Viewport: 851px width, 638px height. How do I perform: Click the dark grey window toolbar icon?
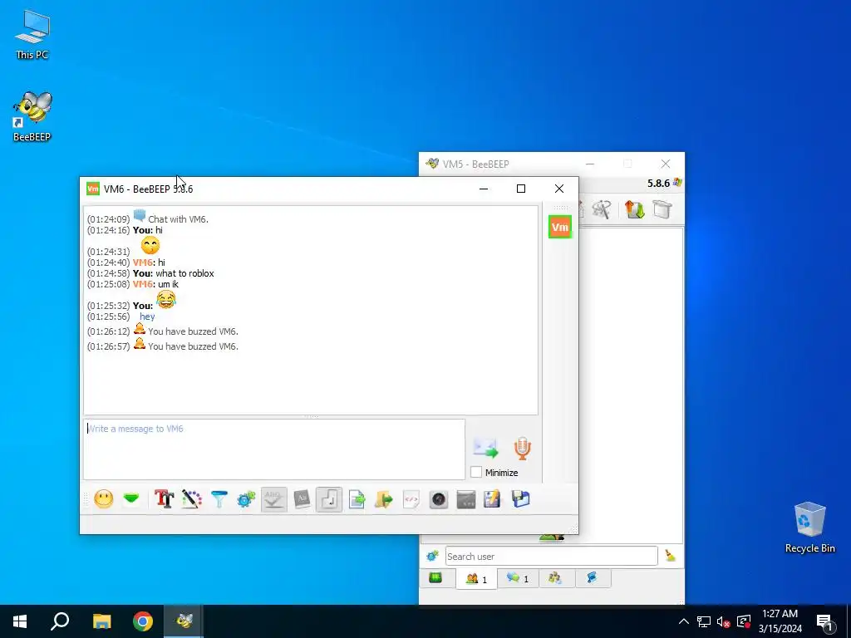465,498
